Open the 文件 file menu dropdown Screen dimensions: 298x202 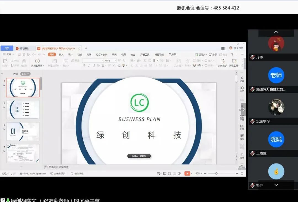click(x=9, y=54)
